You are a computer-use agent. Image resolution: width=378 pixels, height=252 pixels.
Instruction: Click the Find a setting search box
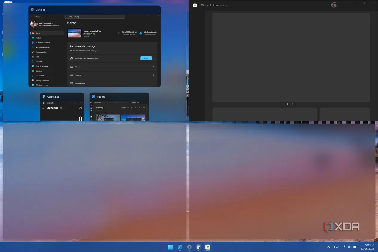pos(95,17)
